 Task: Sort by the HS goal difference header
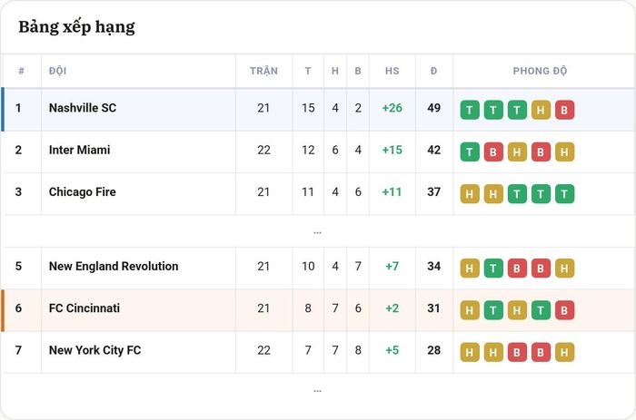click(393, 71)
